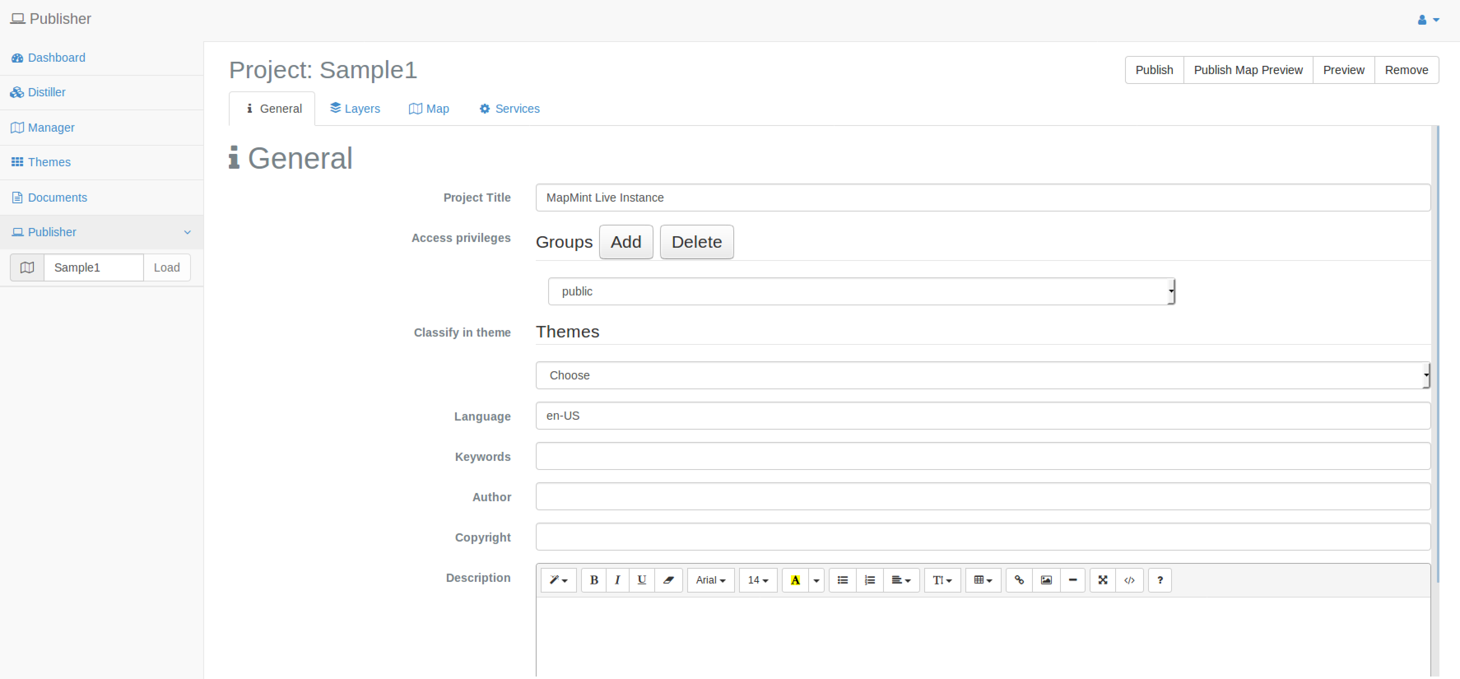Click the Publish button
The width and height of the screenshot is (1460, 679).
tap(1153, 70)
